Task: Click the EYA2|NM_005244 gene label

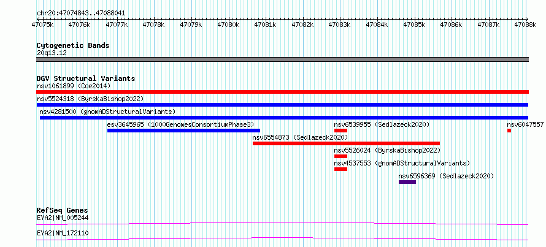Action: (x=63, y=218)
